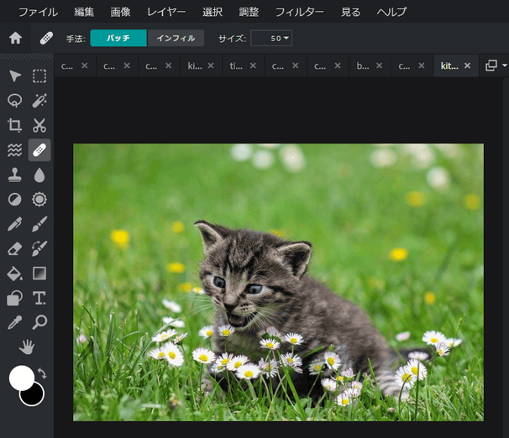509x438 pixels.
Task: Open the 画像 menu
Action: [x=120, y=13]
